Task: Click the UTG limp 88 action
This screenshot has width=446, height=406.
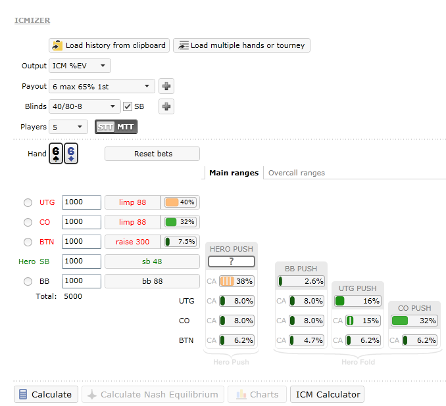Action: (x=132, y=202)
